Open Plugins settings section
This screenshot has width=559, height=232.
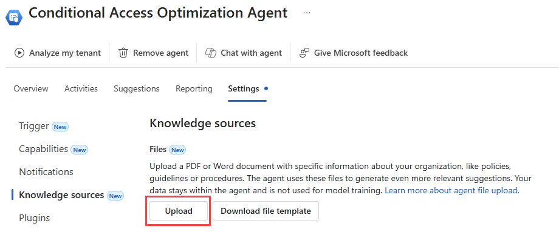(x=34, y=218)
